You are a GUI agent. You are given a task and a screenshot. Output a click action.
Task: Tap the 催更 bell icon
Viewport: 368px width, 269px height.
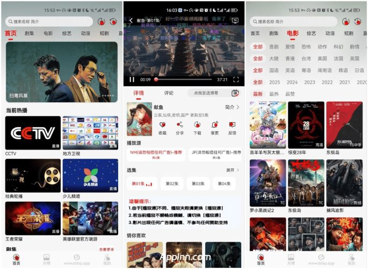click(x=214, y=124)
